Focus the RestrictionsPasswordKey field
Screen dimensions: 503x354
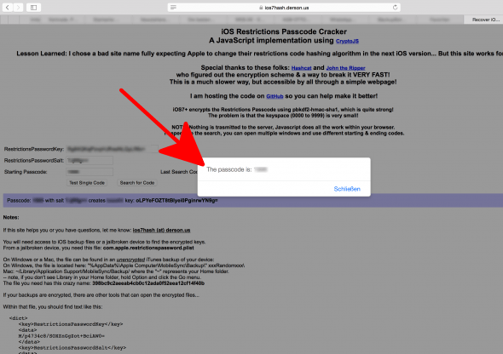pos(113,149)
